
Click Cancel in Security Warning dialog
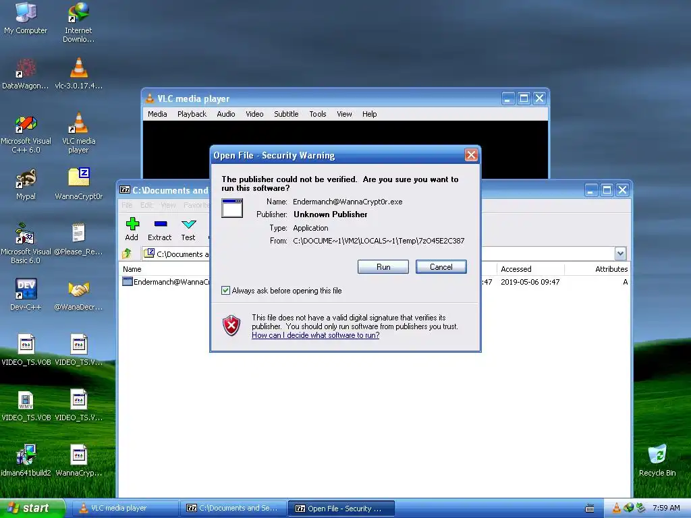pos(441,266)
